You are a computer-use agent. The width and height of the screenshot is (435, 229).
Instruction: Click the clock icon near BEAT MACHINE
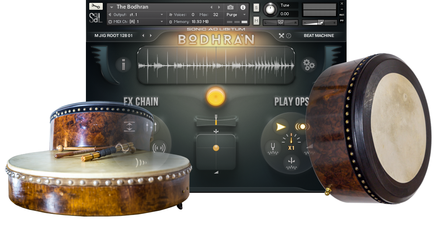point(289,36)
